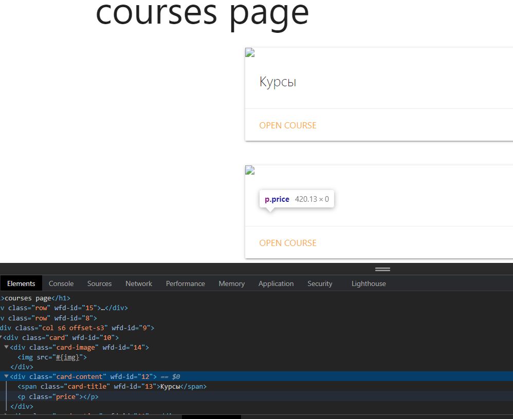This screenshot has height=419, width=513.
Task: Select the span card-title Курсы line
Action: pos(112,387)
